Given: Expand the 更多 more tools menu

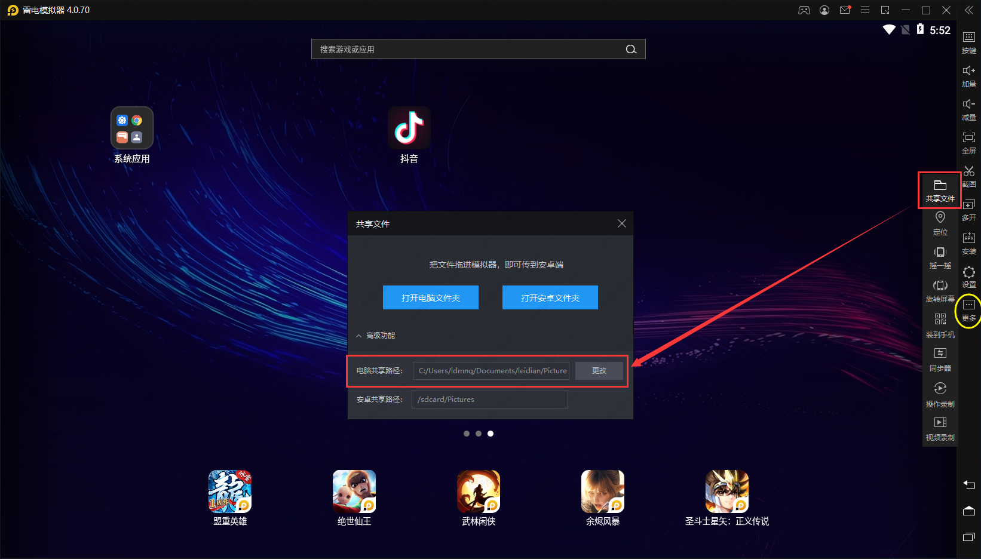Looking at the screenshot, I should (x=968, y=311).
